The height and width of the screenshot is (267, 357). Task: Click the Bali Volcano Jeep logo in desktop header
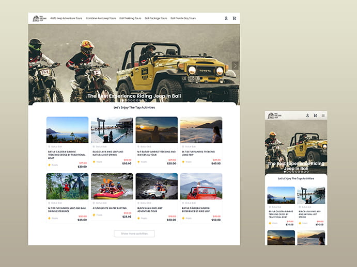39,18
